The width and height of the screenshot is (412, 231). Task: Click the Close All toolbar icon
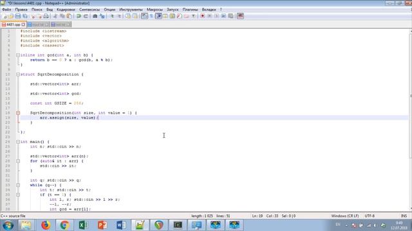coord(40,16)
